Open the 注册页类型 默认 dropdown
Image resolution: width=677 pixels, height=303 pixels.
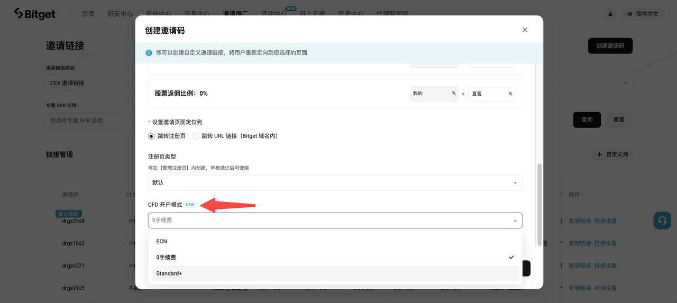tap(335, 182)
